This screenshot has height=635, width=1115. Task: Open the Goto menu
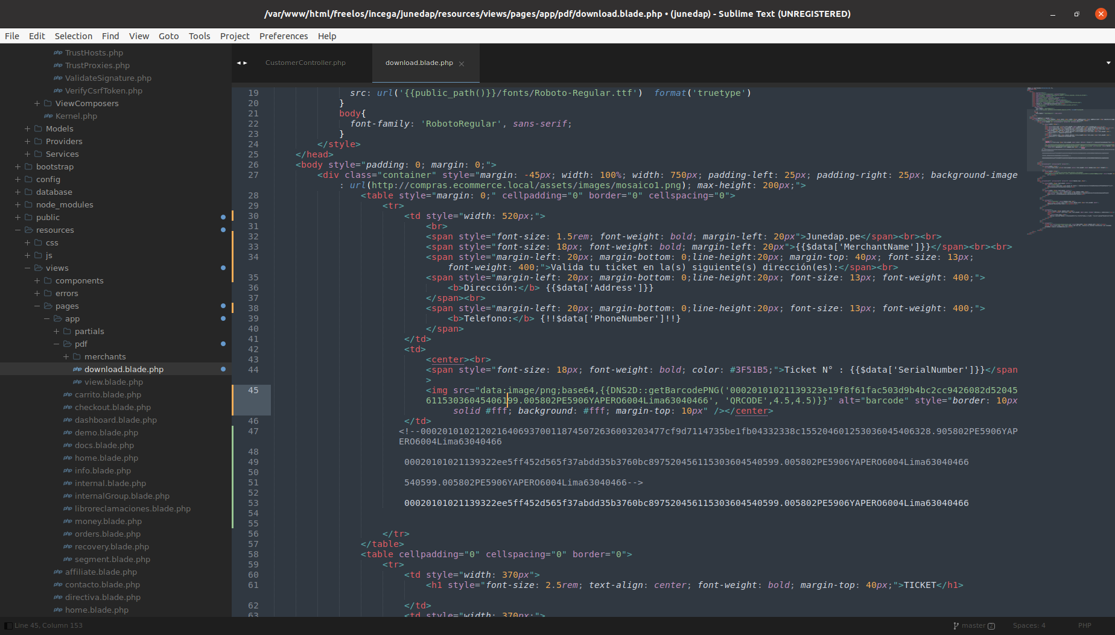click(x=168, y=36)
